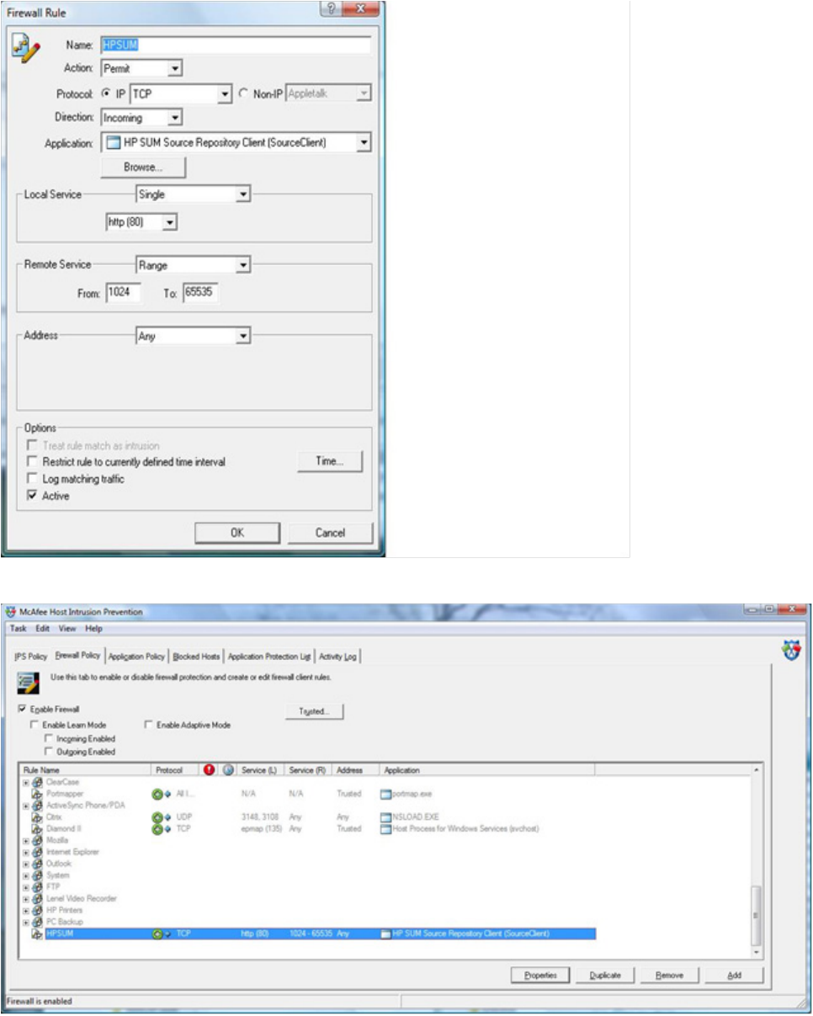813x1016 pixels.
Task: Click the green permit icon in Citrix row
Action: (157, 817)
